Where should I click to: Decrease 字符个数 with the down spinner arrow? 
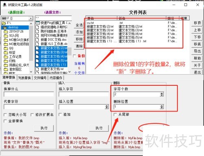162,95
